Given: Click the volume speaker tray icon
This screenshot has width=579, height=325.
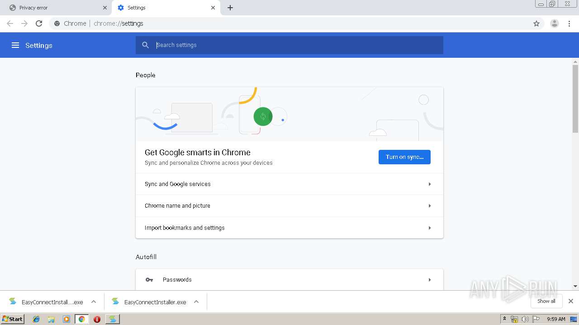Looking at the screenshot, I should point(525,319).
